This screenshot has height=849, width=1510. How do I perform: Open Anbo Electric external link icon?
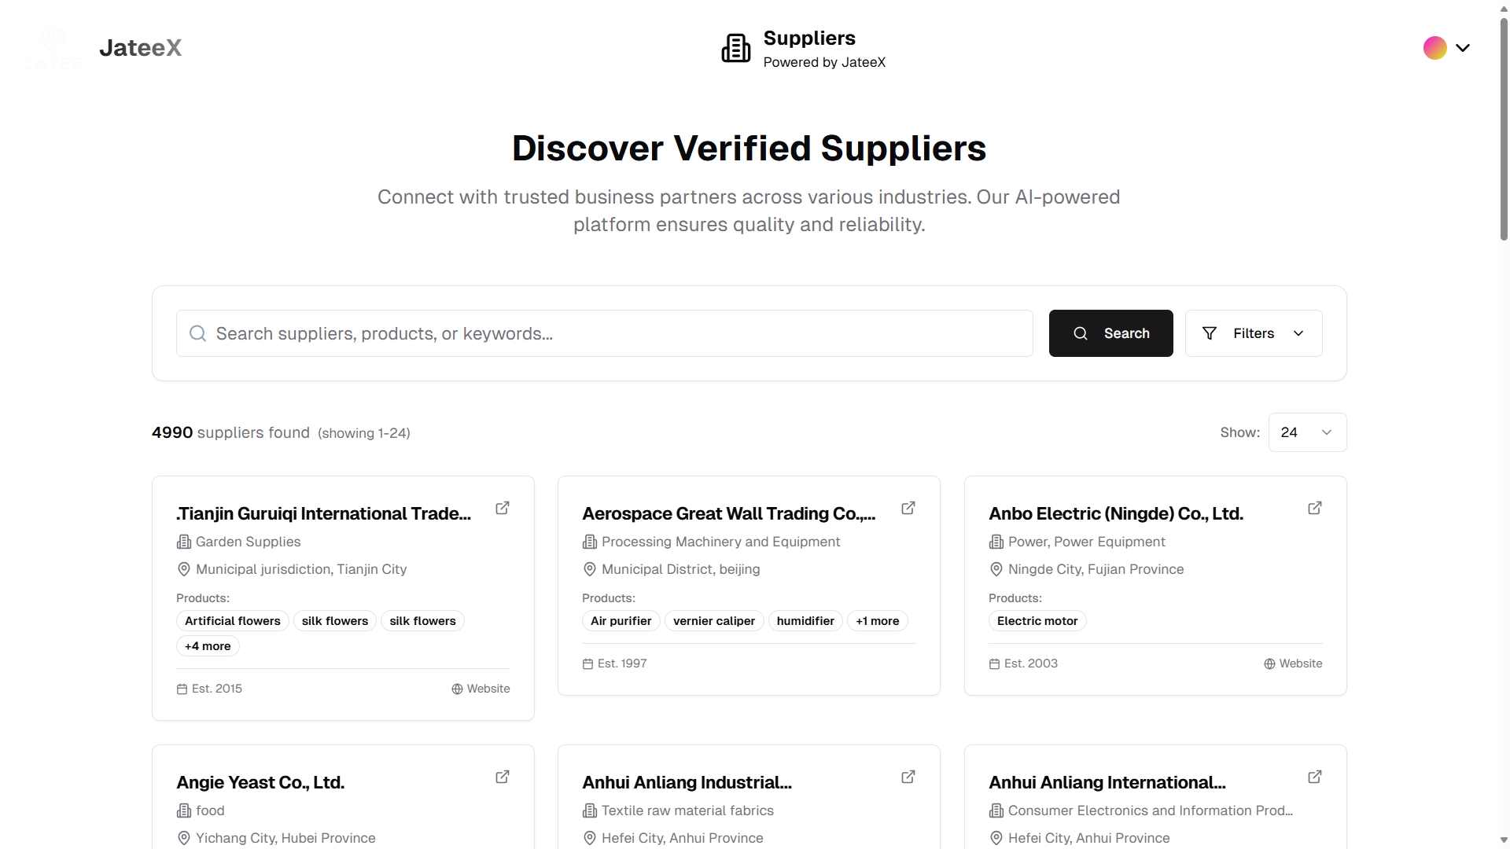pyautogui.click(x=1315, y=508)
